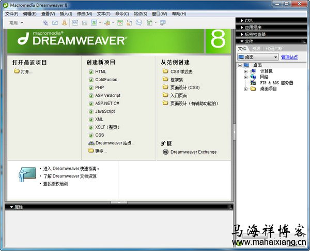Open the 修改(M) menu

[x=85, y=13]
